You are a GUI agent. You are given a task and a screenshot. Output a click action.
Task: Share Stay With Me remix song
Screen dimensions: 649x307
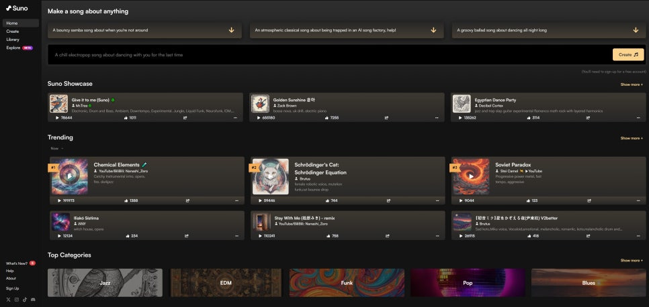click(x=388, y=236)
